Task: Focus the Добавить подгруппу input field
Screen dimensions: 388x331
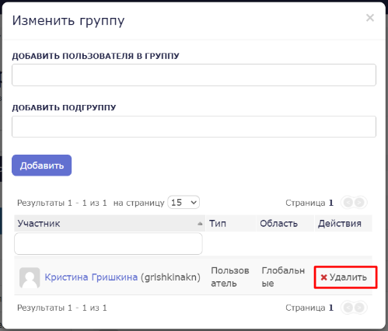Action: 194,127
